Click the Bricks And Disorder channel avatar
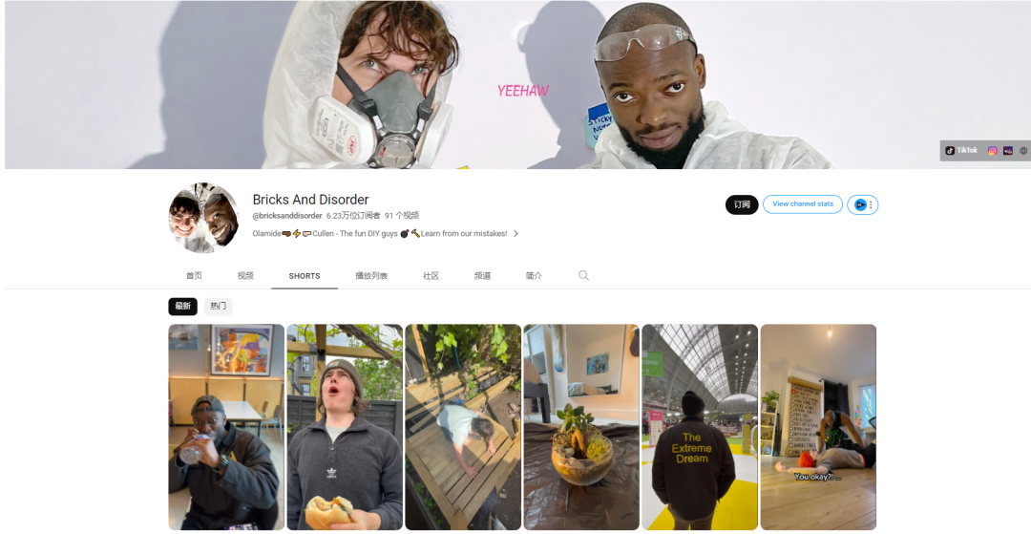The height and width of the screenshot is (534, 1031). tap(204, 219)
